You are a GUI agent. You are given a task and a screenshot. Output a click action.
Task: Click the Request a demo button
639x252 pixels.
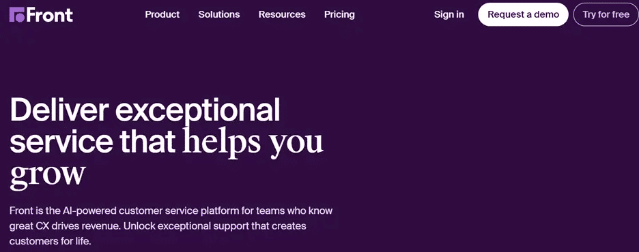[523, 14]
